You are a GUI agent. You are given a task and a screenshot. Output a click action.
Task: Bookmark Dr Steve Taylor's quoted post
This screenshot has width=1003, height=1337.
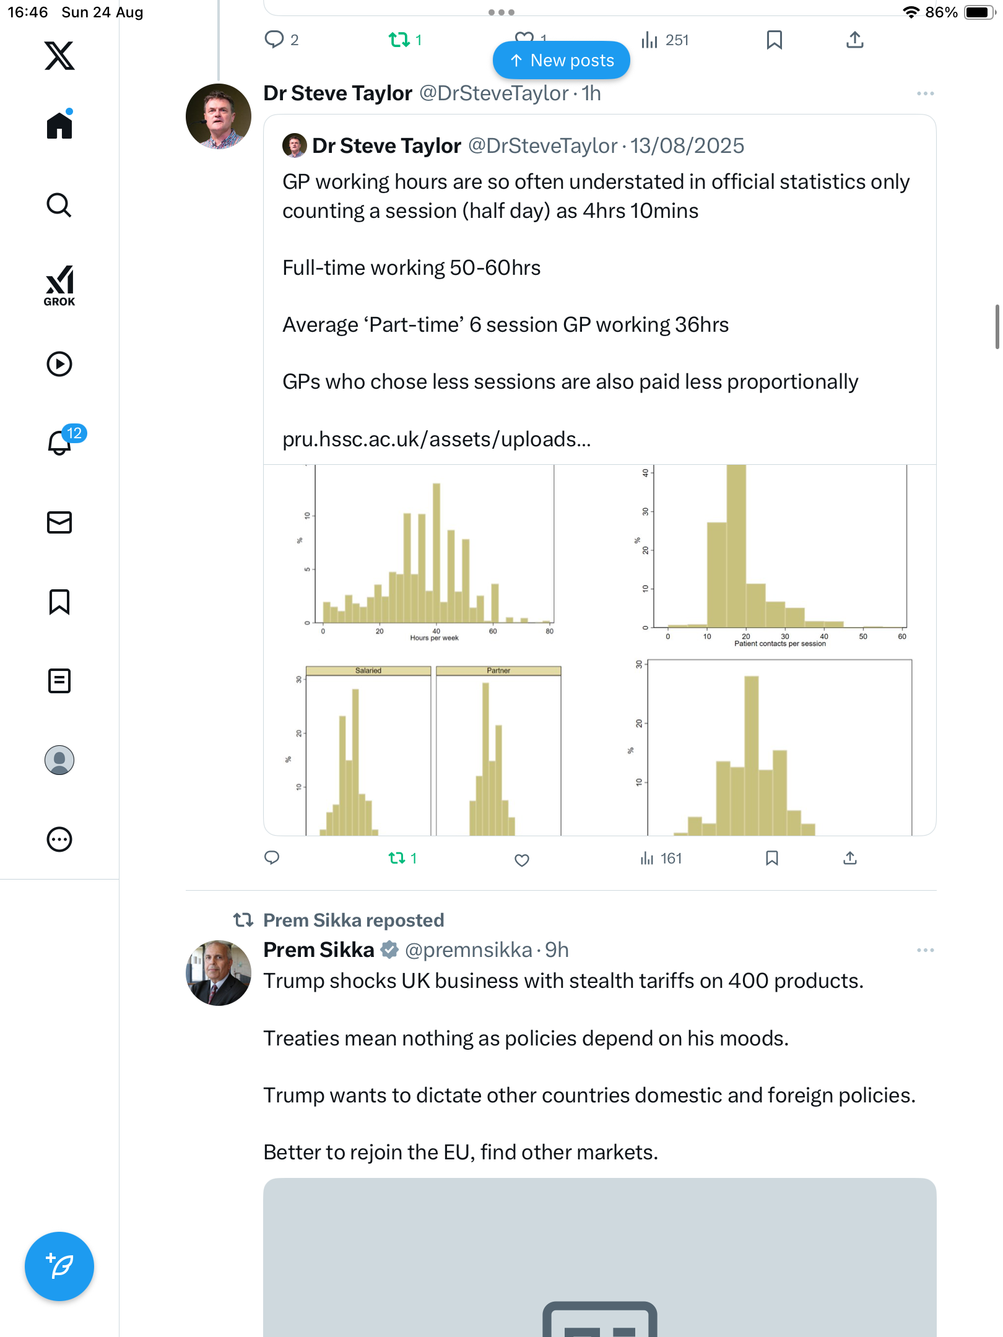(771, 858)
